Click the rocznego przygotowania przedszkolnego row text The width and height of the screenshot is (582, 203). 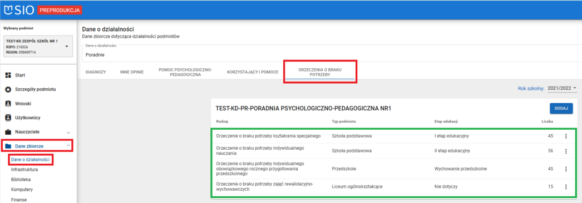pyautogui.click(x=260, y=169)
